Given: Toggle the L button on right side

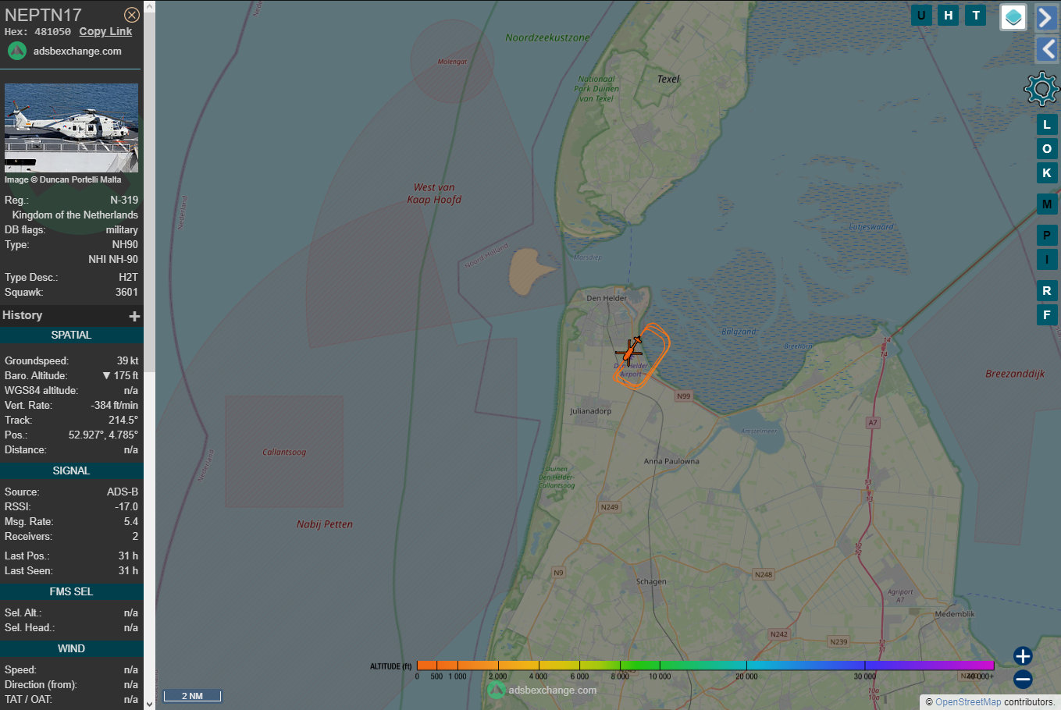Looking at the screenshot, I should (1047, 125).
